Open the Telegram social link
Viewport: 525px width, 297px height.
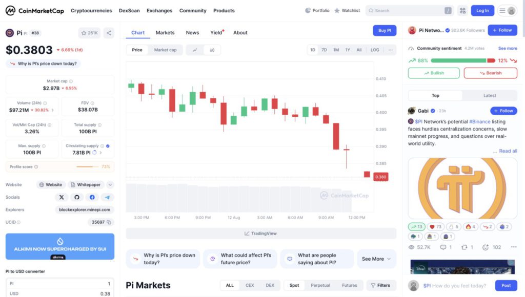[x=108, y=197]
